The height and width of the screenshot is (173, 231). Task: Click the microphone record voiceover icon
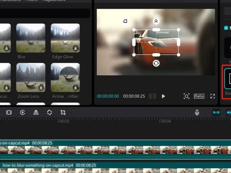197,113
